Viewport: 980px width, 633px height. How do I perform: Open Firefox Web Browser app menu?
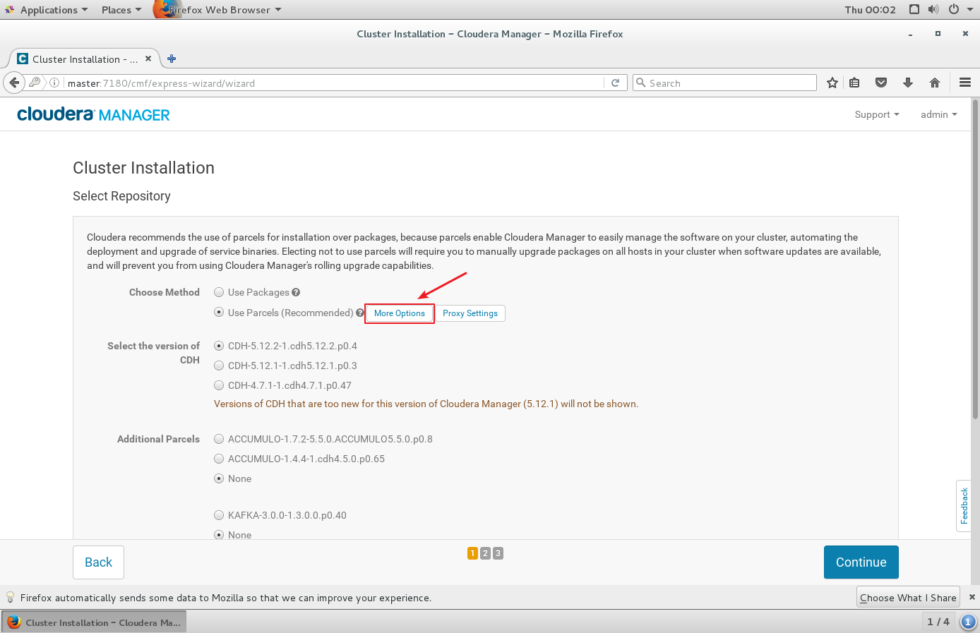click(219, 10)
